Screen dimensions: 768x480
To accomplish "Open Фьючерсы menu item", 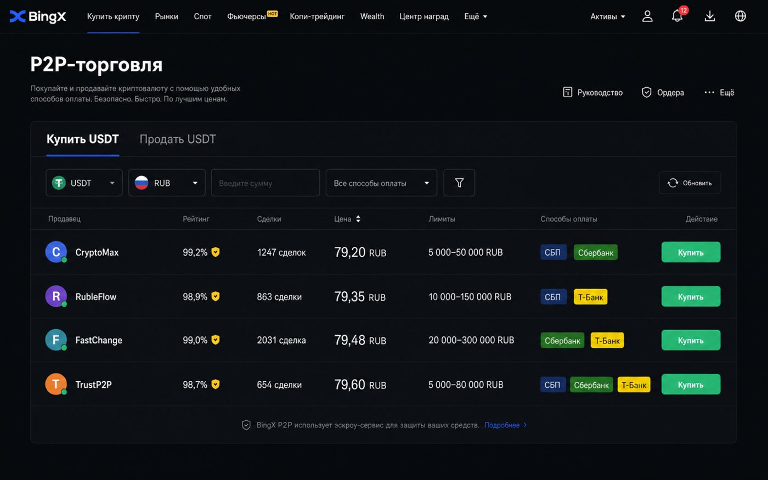I will (246, 16).
